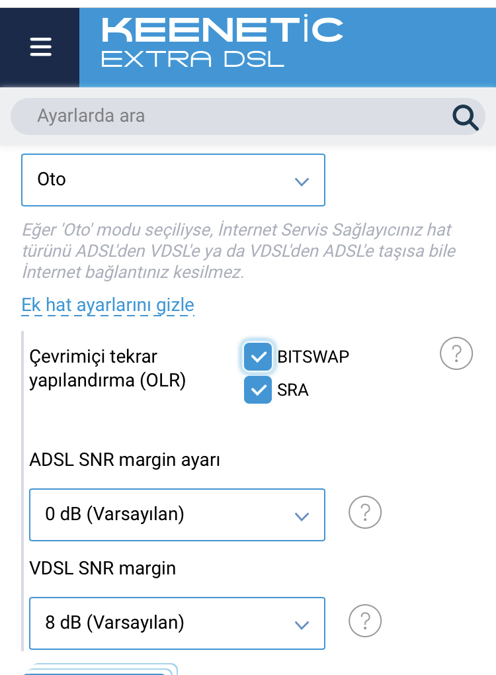Click 'Ek hat ayarlarını gizle' link
The width and height of the screenshot is (496, 675).
tap(108, 305)
